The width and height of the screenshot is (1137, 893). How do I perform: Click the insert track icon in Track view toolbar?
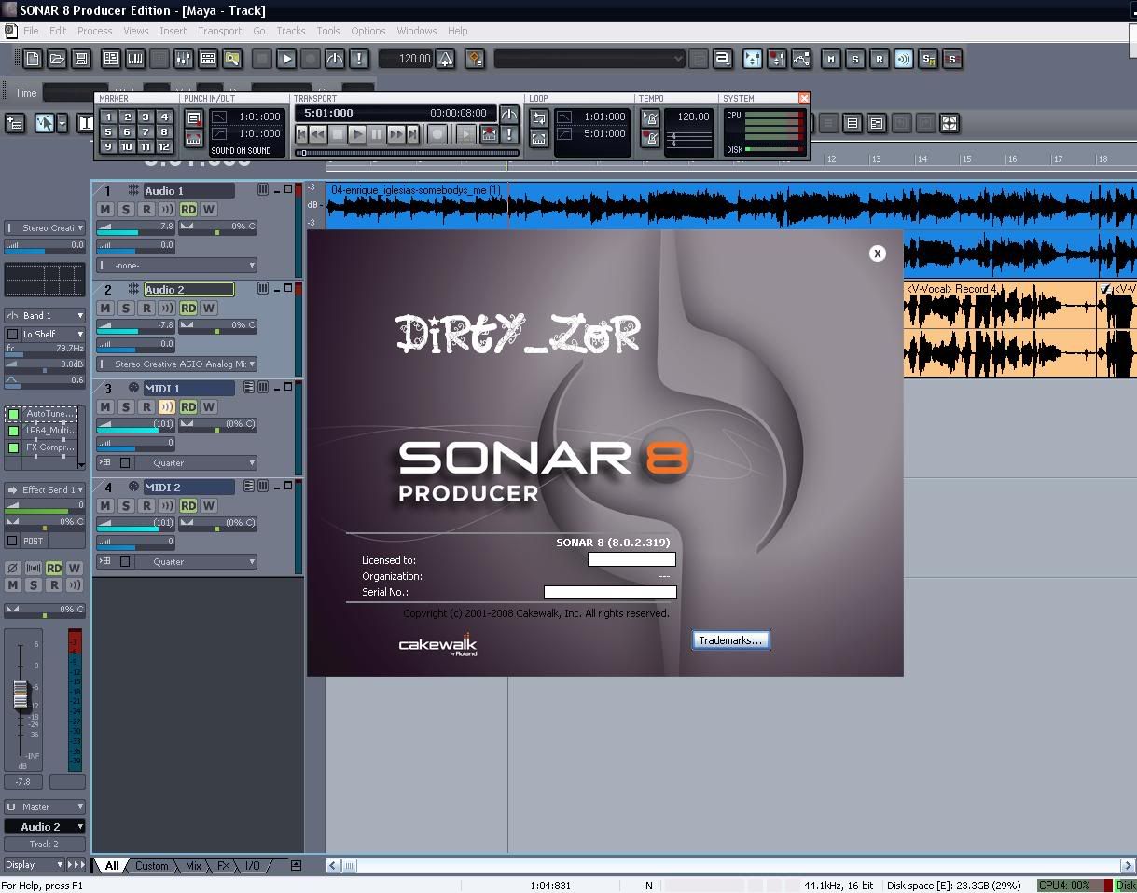click(x=15, y=123)
